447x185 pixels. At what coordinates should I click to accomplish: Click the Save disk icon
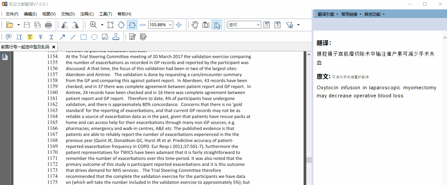click(27, 25)
